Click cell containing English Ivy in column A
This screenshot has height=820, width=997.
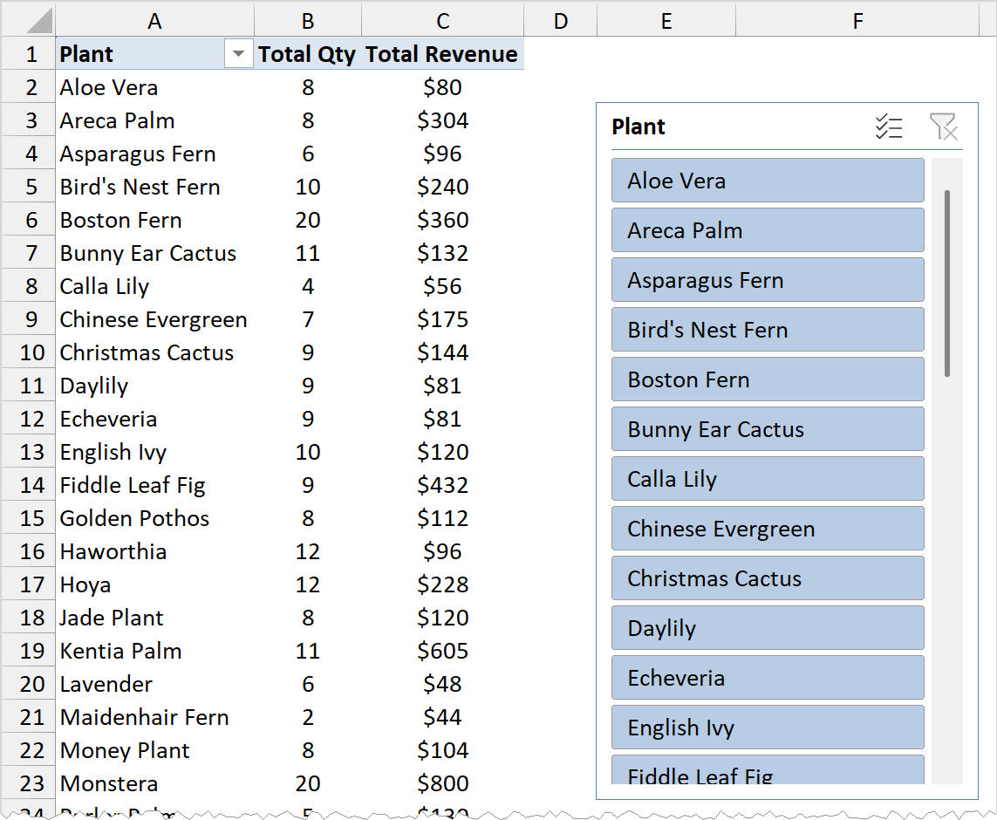(154, 452)
